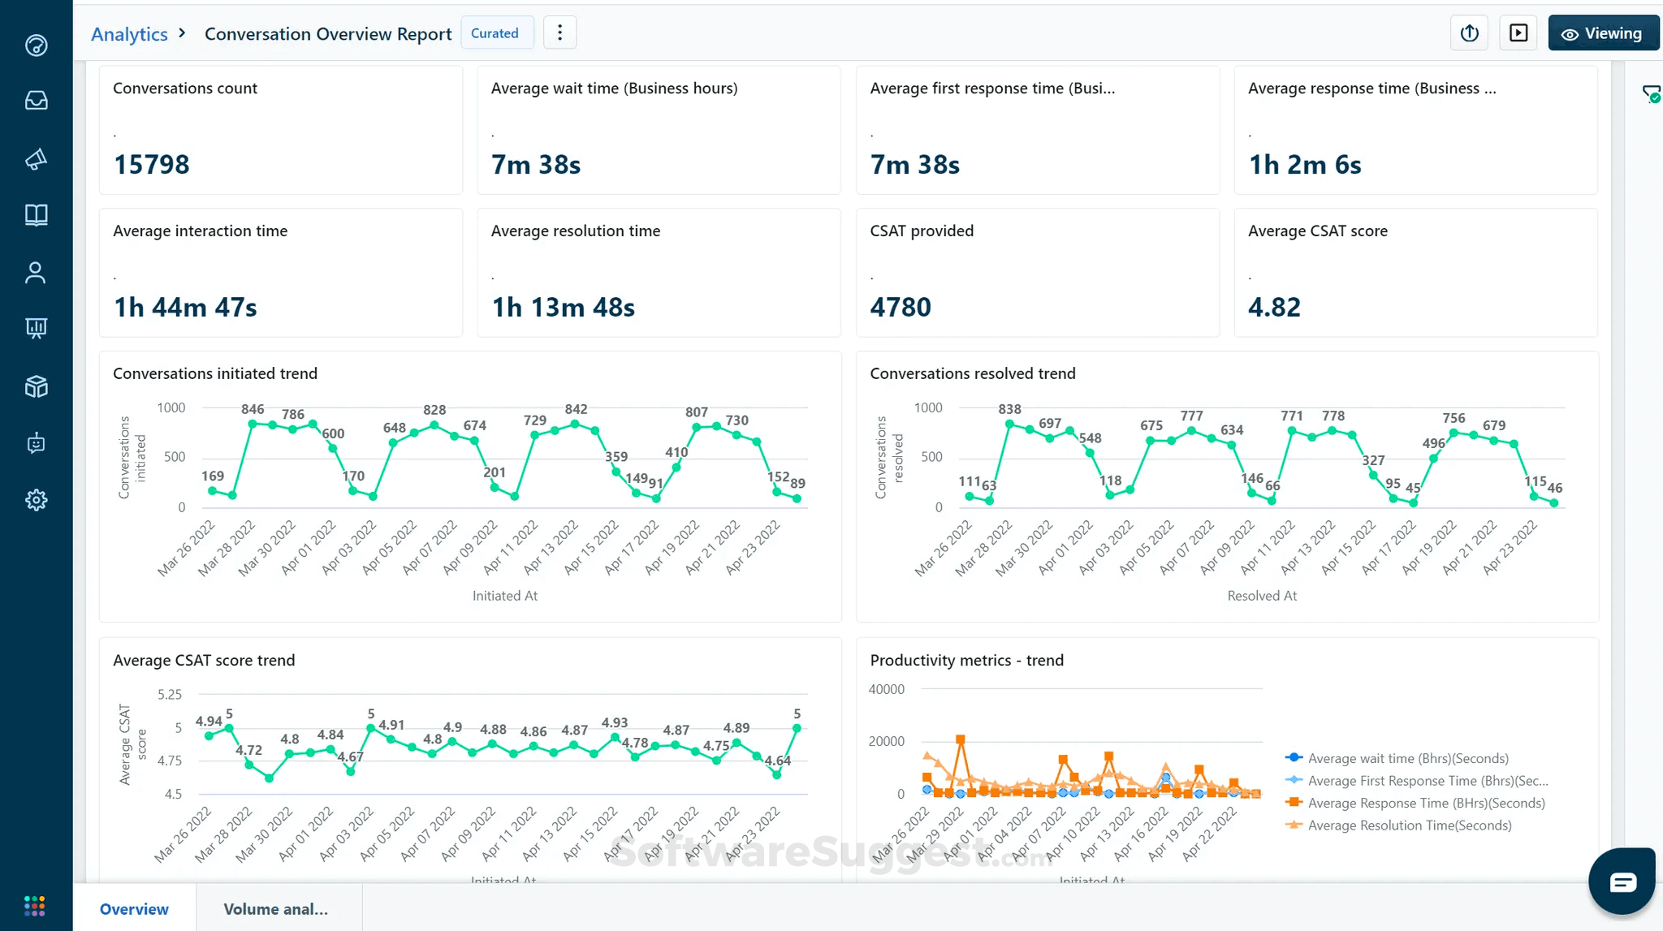Click the presentation play icon button
This screenshot has width=1663, height=931.
click(1518, 33)
